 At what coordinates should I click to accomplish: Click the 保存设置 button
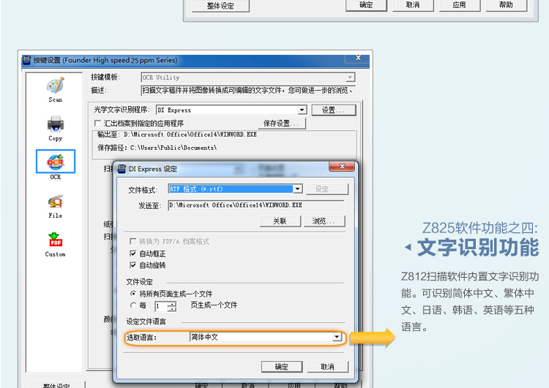pos(281,123)
